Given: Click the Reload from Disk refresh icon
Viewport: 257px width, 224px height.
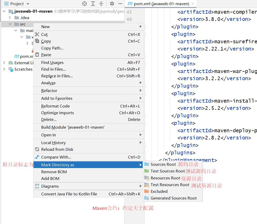Looking at the screenshot, I should tap(37, 149).
